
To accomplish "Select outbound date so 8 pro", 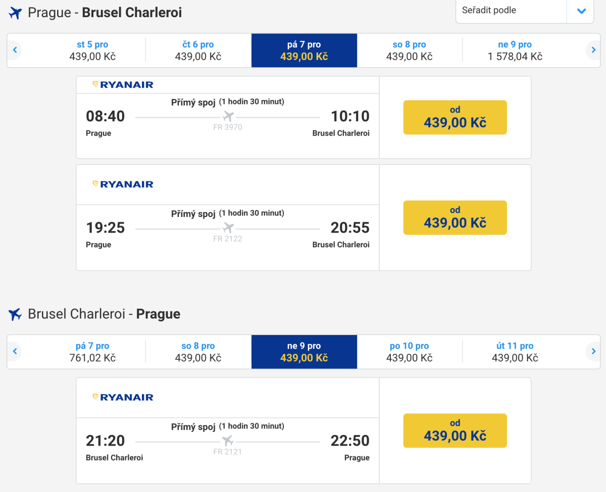I will [x=409, y=50].
